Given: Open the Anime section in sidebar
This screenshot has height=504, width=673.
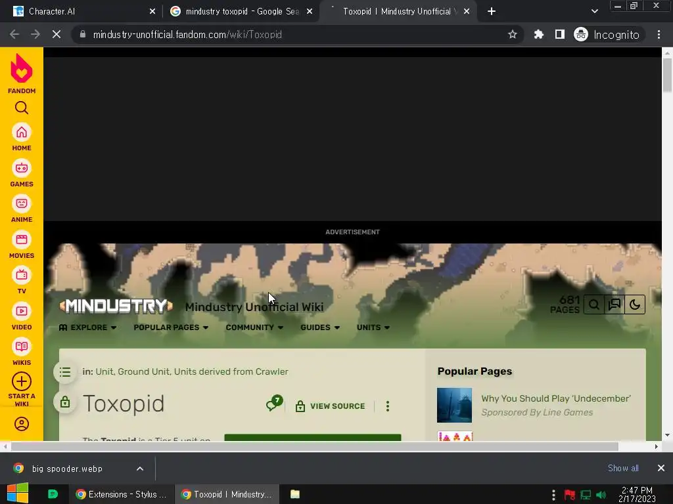Looking at the screenshot, I should (x=22, y=209).
